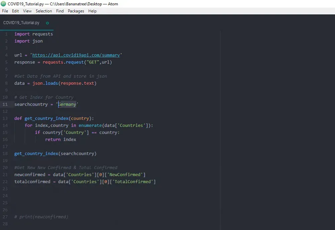Open the Selection menu
This screenshot has width=335, height=230.
(44, 11)
